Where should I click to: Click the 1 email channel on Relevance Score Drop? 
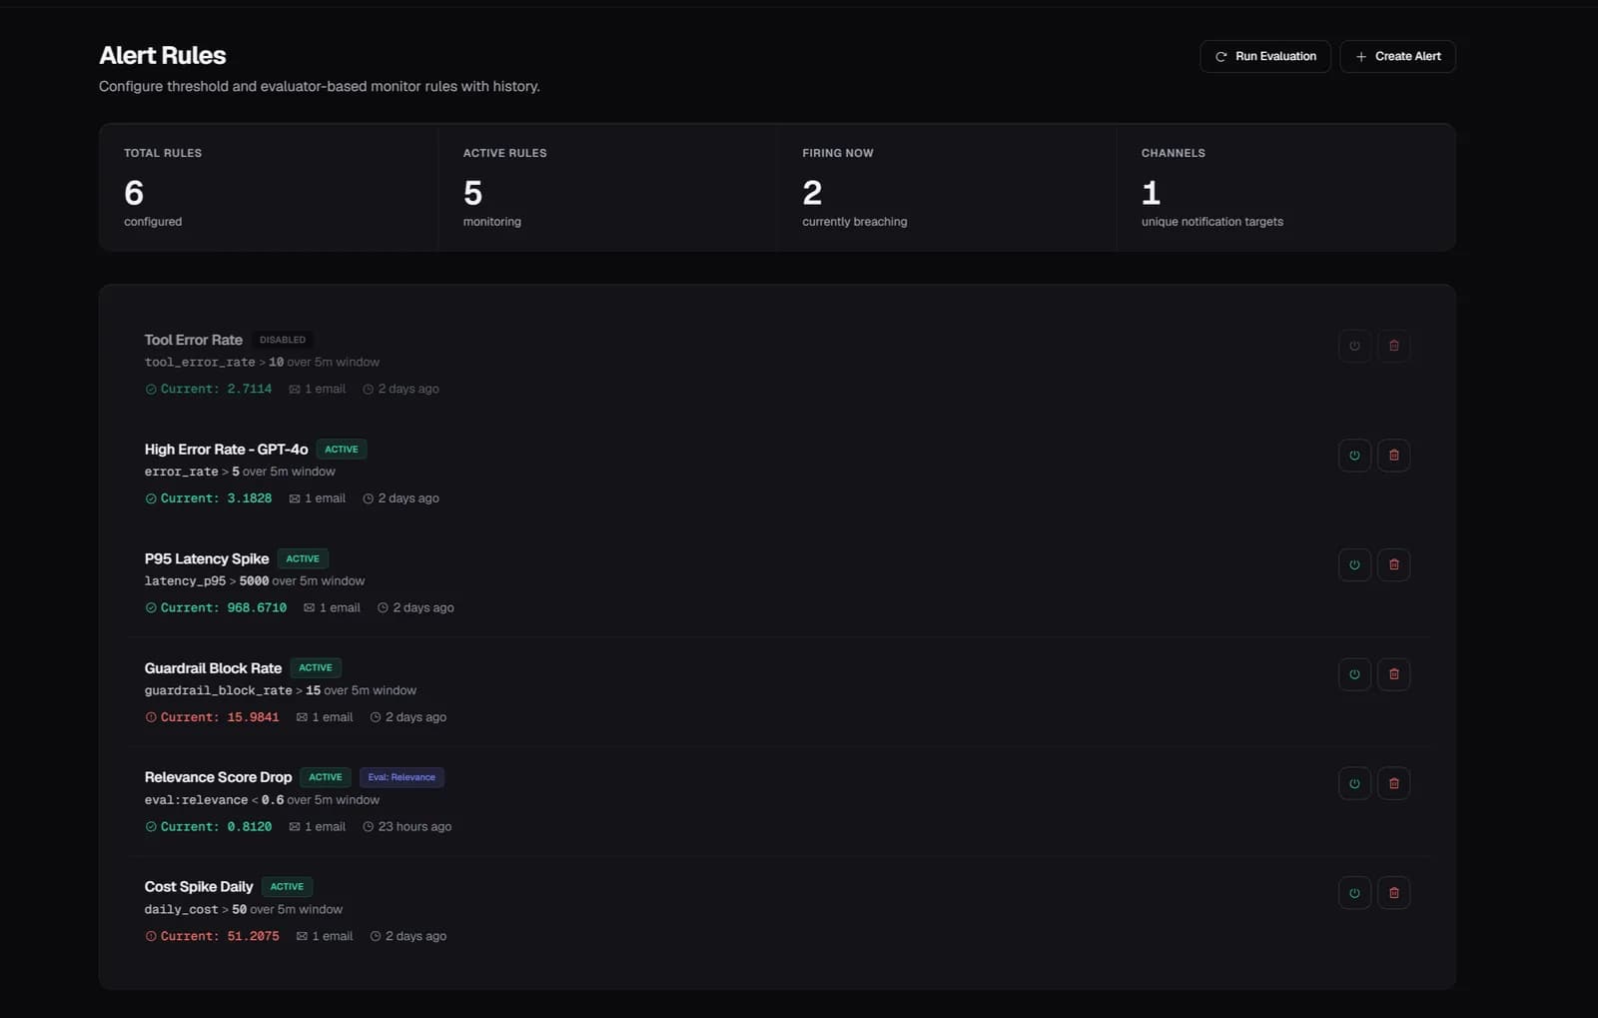318,827
